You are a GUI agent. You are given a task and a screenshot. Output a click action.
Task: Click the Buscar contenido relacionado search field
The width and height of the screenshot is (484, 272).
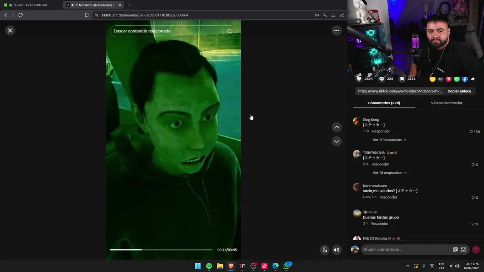tap(168, 31)
